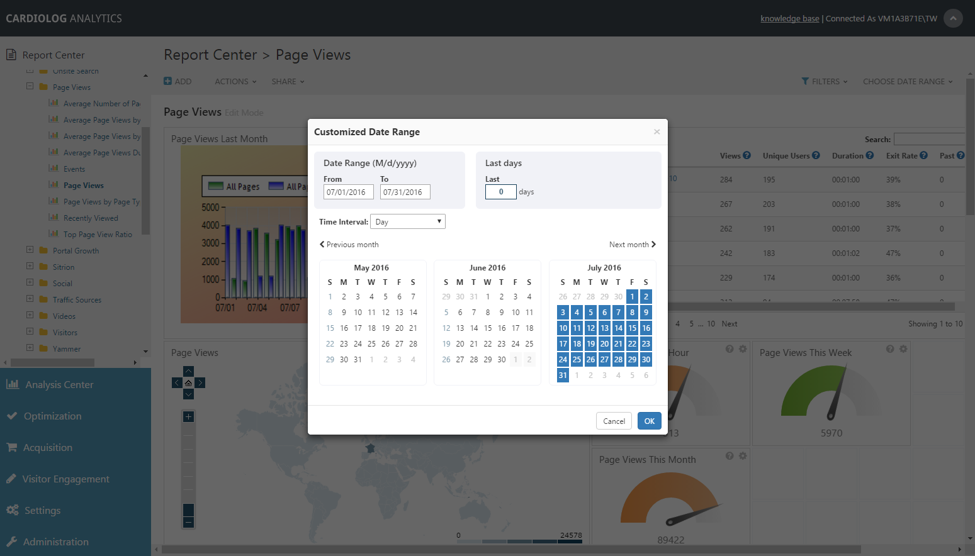
Task: Collapse the Page Views tree folder
Action: pyautogui.click(x=30, y=86)
